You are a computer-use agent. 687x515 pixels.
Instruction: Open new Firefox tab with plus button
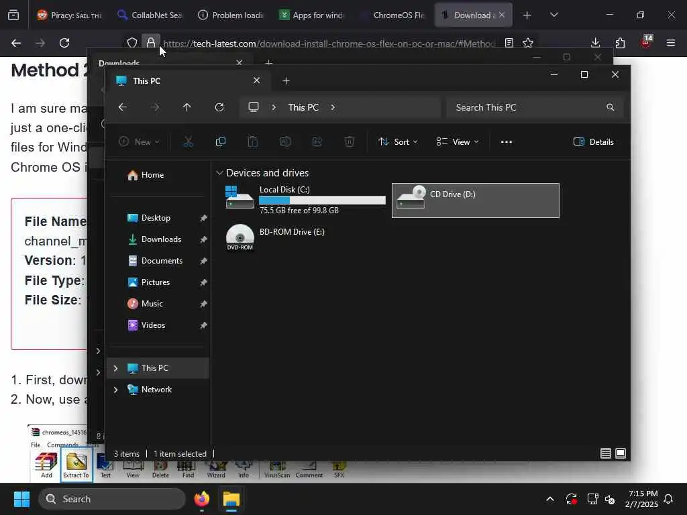click(527, 15)
